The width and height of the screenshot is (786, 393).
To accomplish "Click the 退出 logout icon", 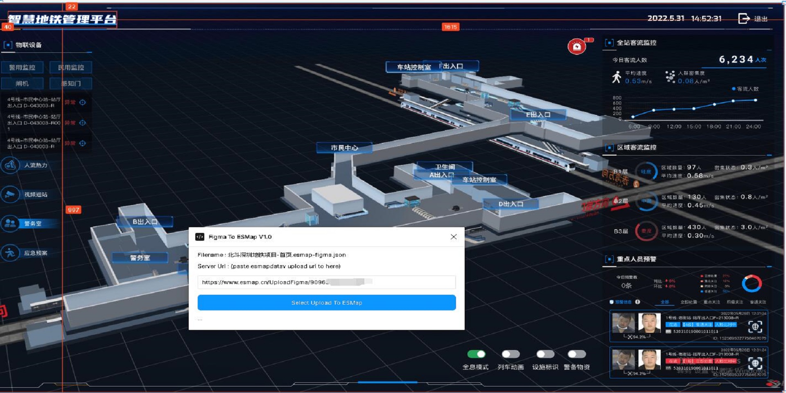I will pyautogui.click(x=743, y=18).
